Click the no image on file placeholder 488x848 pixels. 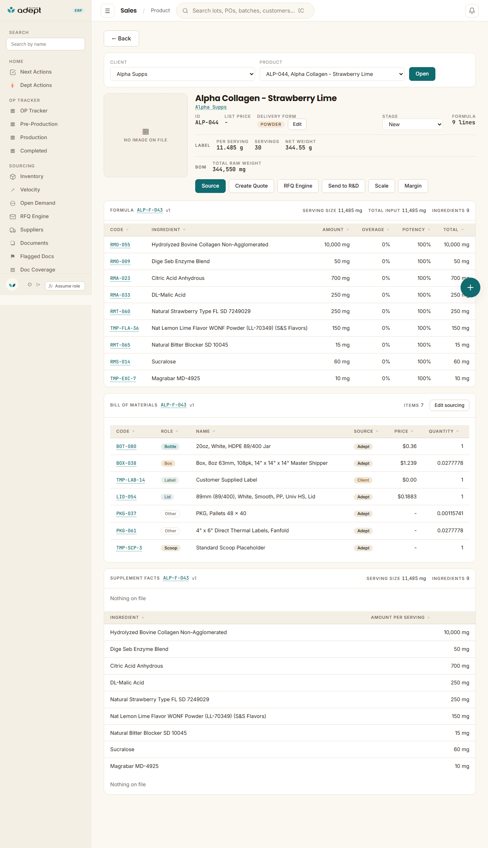(x=146, y=135)
